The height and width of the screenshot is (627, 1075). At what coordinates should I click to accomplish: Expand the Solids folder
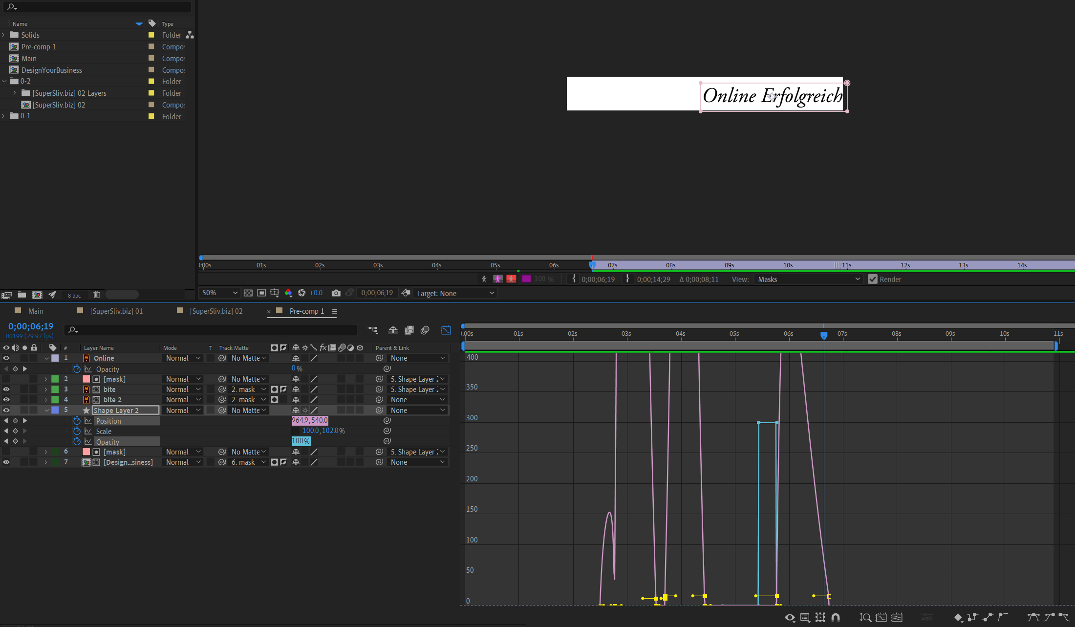[x=3, y=35]
